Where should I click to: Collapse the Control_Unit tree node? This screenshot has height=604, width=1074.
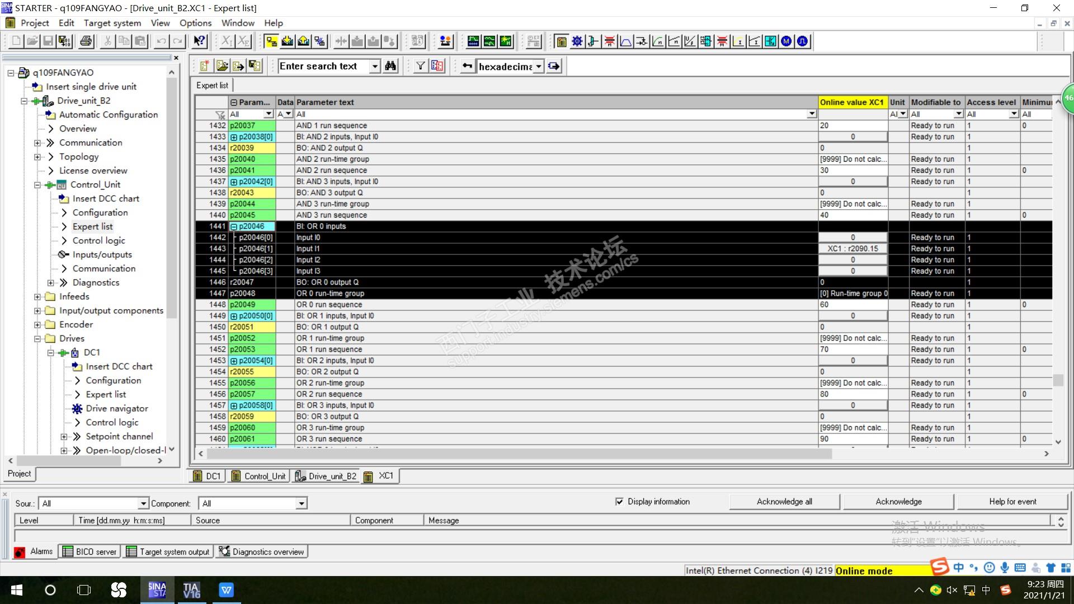point(37,185)
